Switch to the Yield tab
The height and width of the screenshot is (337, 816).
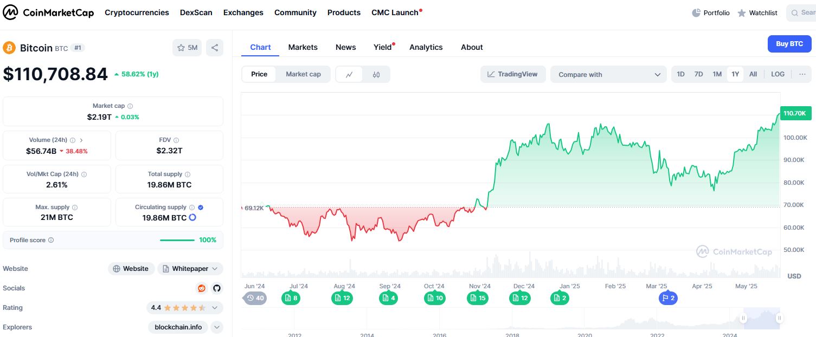pyautogui.click(x=383, y=47)
